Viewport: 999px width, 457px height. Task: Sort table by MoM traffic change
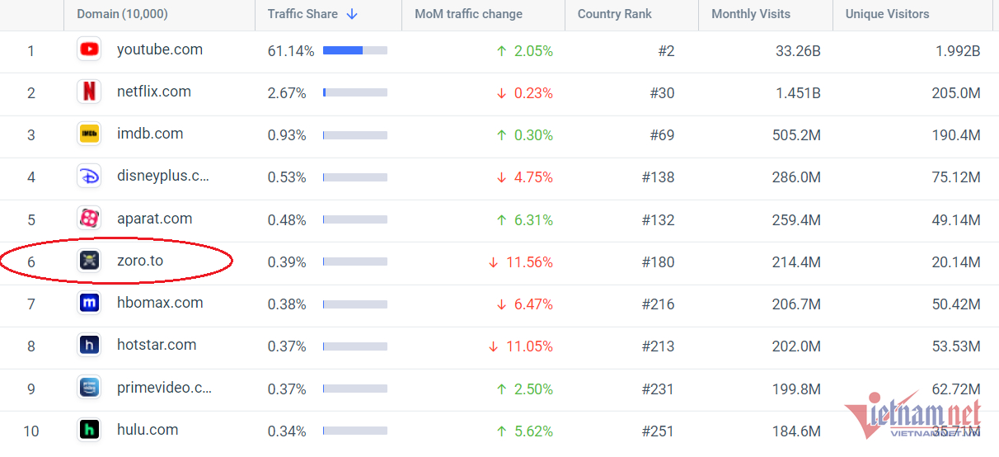click(x=468, y=14)
